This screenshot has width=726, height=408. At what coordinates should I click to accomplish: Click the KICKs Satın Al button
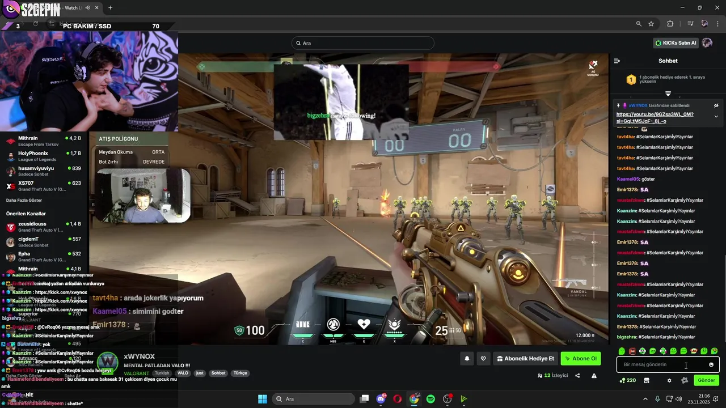pos(676,43)
